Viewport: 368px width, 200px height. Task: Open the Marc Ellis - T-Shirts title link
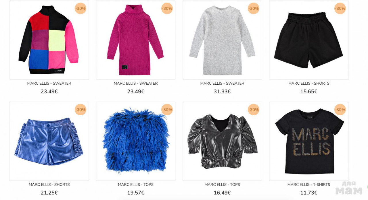[x=309, y=185]
